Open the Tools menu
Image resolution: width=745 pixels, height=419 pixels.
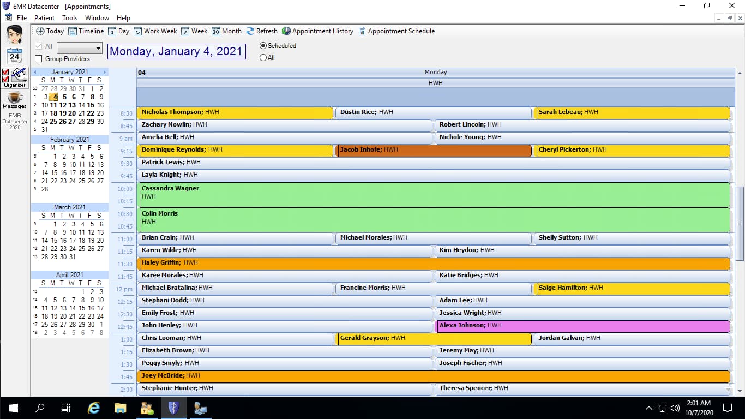[x=70, y=17]
